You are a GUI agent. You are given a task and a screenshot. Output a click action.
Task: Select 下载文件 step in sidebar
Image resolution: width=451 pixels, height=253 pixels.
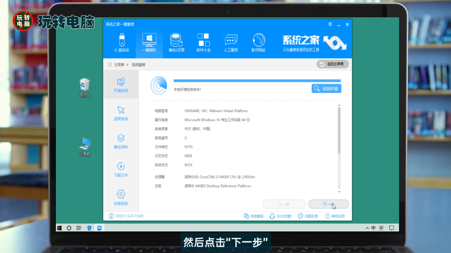[x=121, y=170]
